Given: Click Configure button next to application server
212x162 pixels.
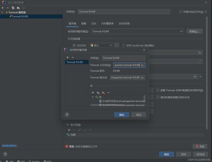Looking at the screenshot, I should tap(195, 32).
